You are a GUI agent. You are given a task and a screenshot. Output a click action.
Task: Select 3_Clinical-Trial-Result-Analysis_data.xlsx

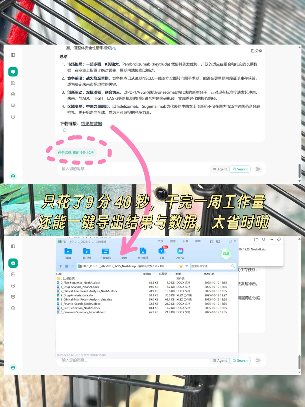pos(147,300)
